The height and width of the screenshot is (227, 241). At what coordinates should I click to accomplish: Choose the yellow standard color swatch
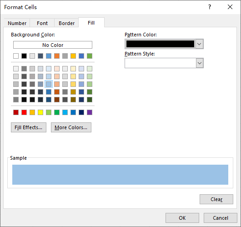tap(40, 112)
